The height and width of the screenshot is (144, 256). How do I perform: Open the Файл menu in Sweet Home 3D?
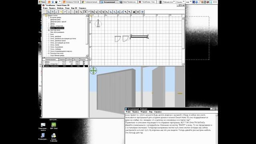pos(45,8)
